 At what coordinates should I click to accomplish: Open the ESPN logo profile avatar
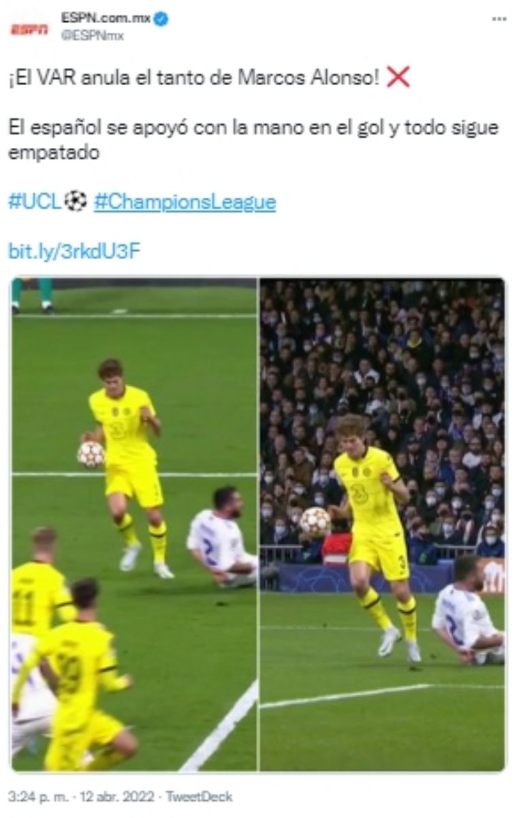point(29,29)
